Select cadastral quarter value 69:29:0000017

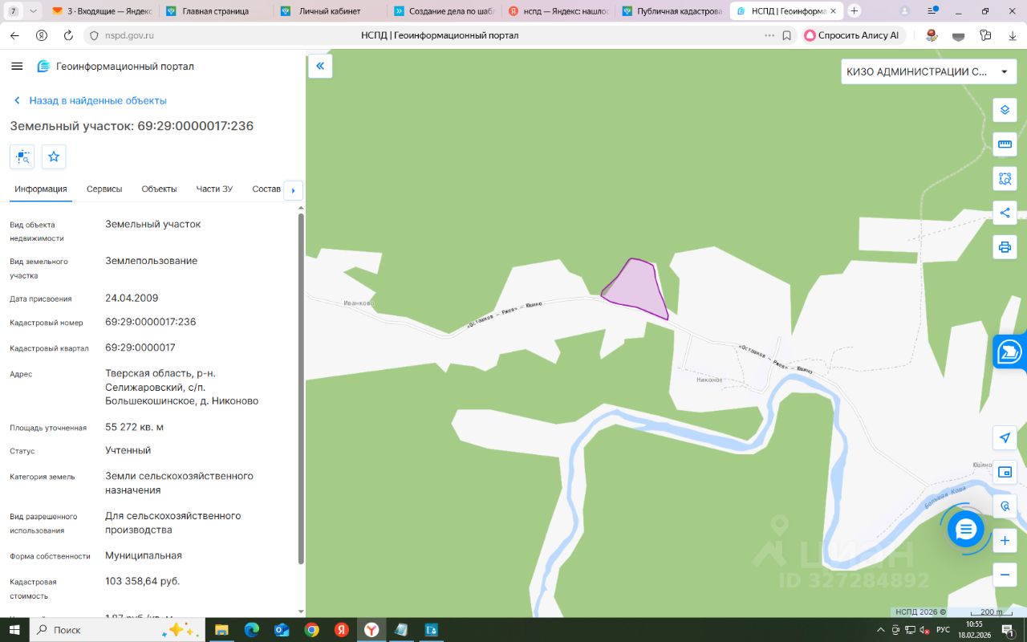140,347
